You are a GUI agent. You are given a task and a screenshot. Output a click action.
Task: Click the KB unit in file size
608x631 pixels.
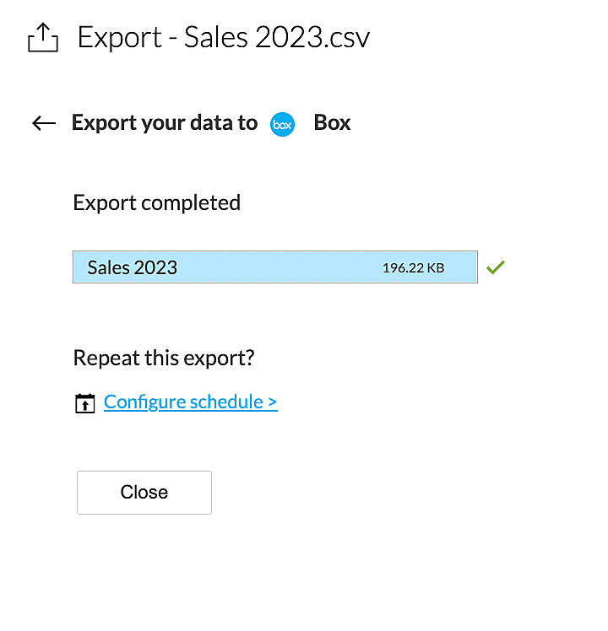pos(435,268)
